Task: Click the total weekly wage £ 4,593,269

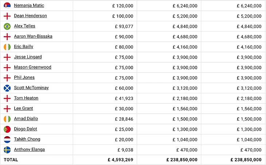Action: click(120, 160)
